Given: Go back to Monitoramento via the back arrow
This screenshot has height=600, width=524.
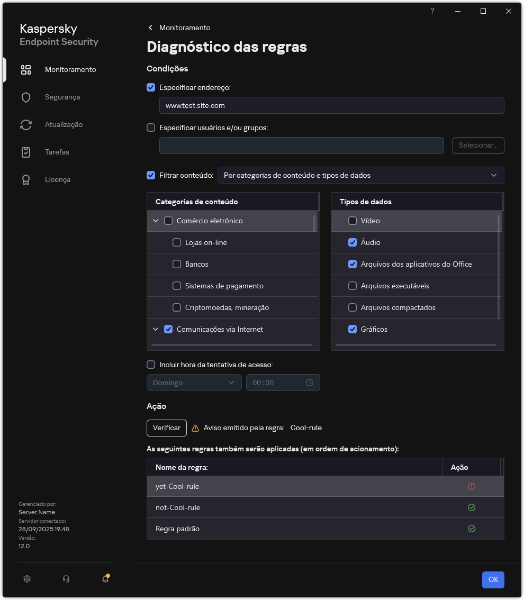Looking at the screenshot, I should coord(150,28).
